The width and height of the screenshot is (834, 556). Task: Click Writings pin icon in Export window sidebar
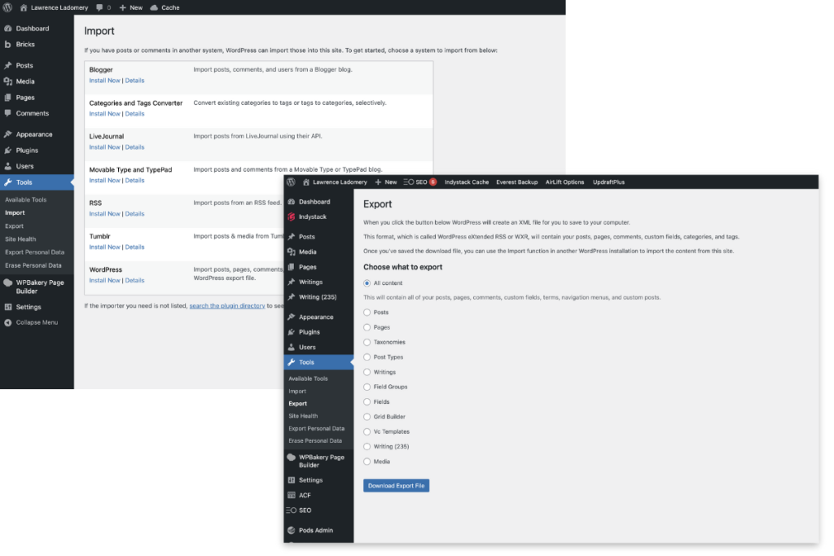[x=292, y=282]
